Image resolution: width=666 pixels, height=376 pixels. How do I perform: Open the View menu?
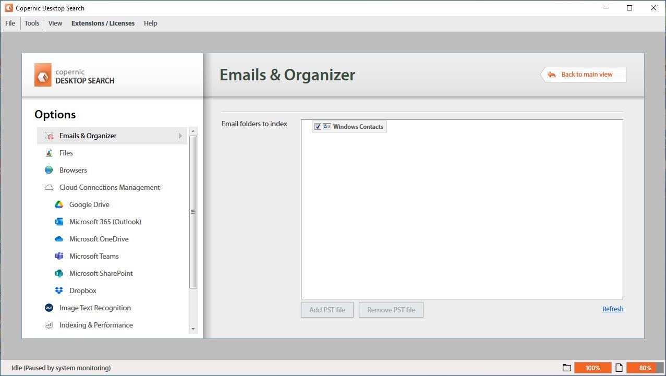click(55, 23)
